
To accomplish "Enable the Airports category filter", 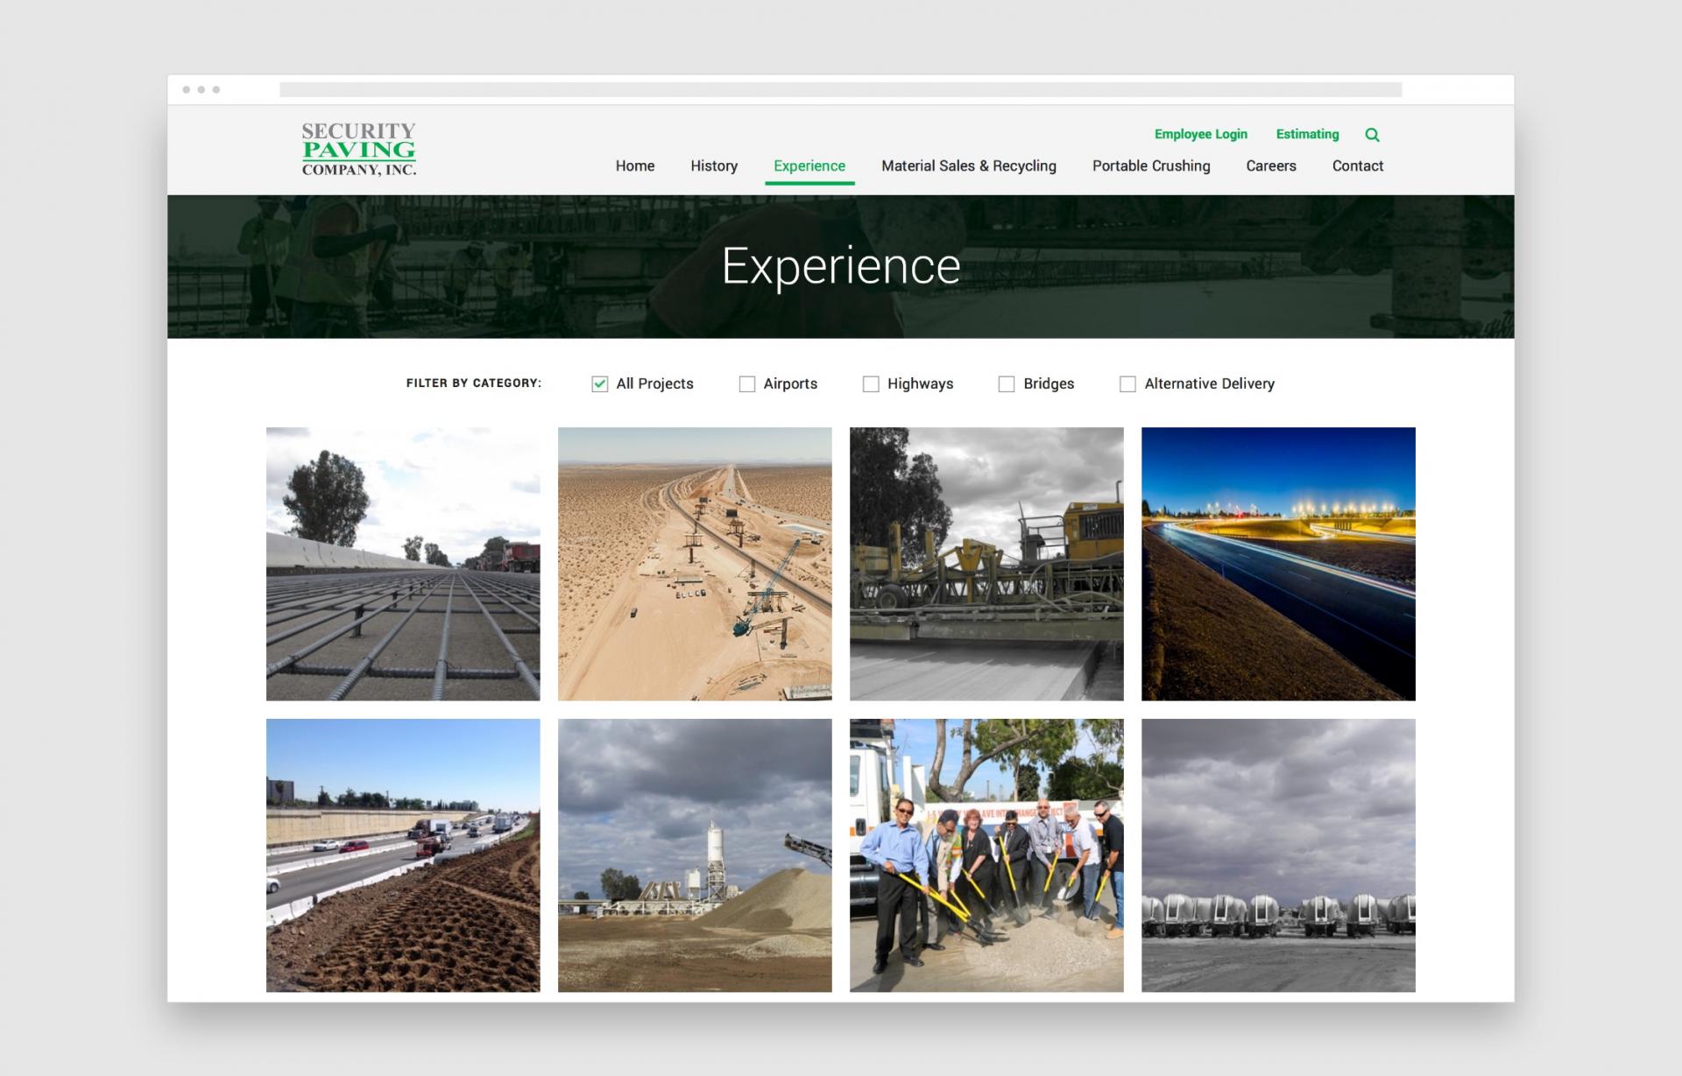I will click(x=747, y=383).
